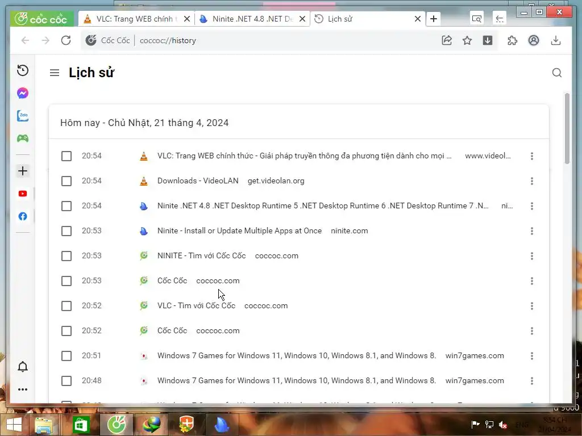Image resolution: width=582 pixels, height=436 pixels.
Task: Tick checkbox for Downloads - VideoLAN entry
Action: pos(66,181)
